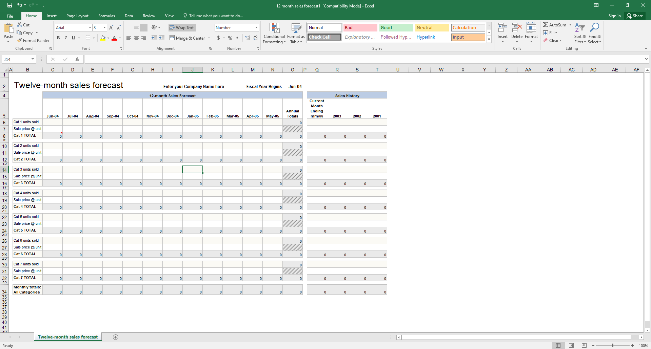Expand the Name Box dropdown for J14

coord(33,59)
